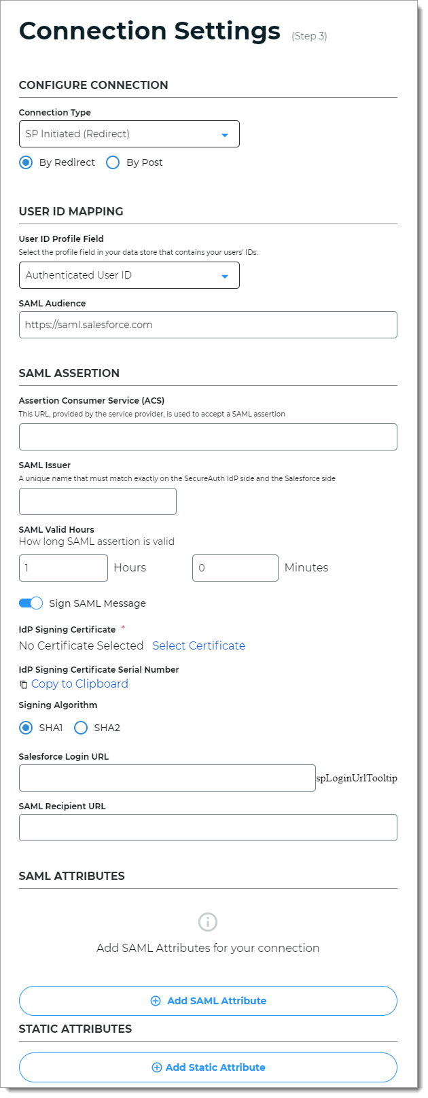Toggle the Sign SAML Message switch
Image resolution: width=428 pixels, height=1098 pixels.
pyautogui.click(x=31, y=603)
